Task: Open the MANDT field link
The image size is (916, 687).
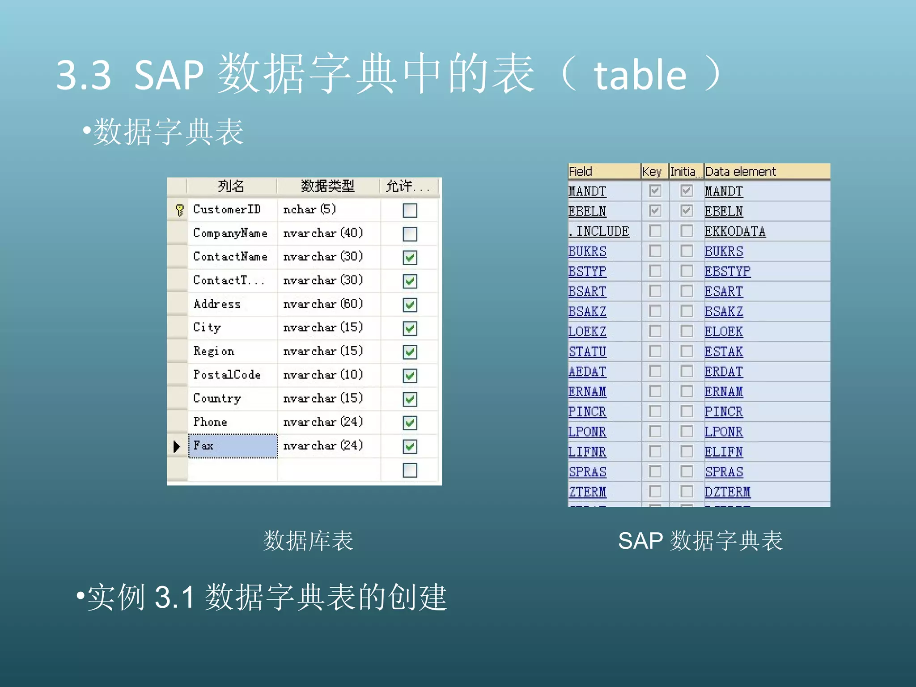Action: (x=587, y=191)
